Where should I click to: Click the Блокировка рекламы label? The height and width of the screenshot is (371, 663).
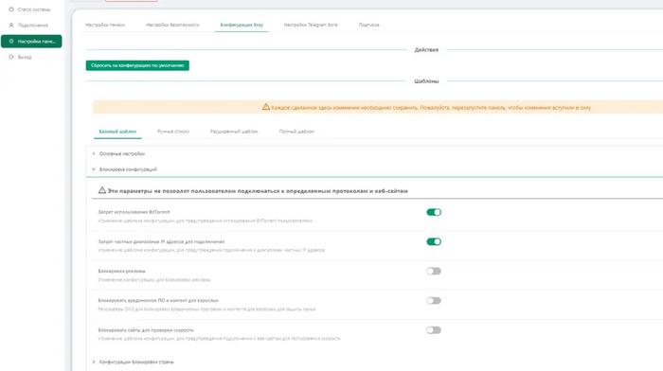click(122, 271)
